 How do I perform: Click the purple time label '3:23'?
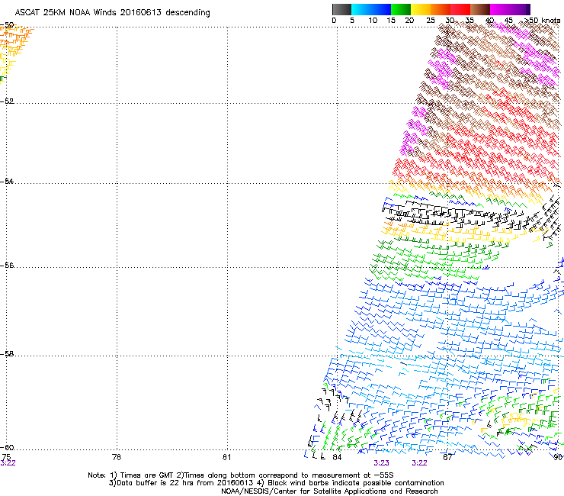tap(381, 463)
